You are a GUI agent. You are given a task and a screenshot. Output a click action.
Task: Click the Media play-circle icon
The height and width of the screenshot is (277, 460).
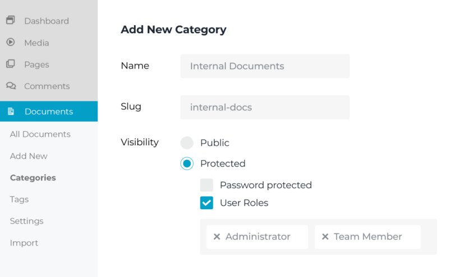pos(11,42)
